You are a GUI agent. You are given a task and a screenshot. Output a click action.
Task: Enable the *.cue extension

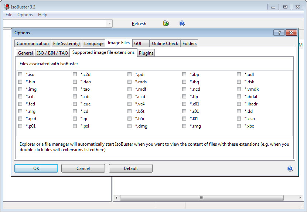pyautogui.click(x=75, y=104)
